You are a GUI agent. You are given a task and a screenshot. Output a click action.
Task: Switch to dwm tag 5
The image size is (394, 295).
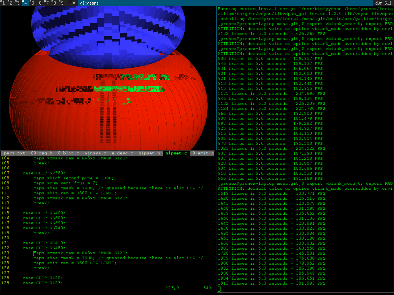[32, 3]
